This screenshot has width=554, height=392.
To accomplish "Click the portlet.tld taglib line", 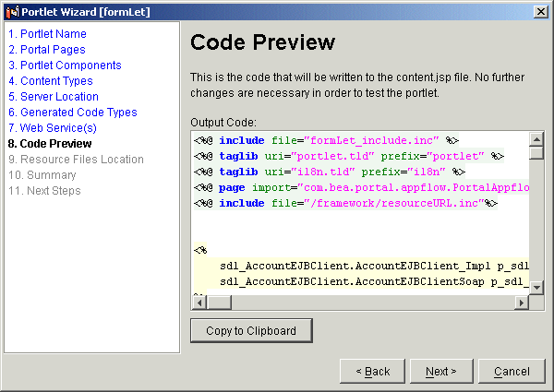I will pyautogui.click(x=349, y=156).
